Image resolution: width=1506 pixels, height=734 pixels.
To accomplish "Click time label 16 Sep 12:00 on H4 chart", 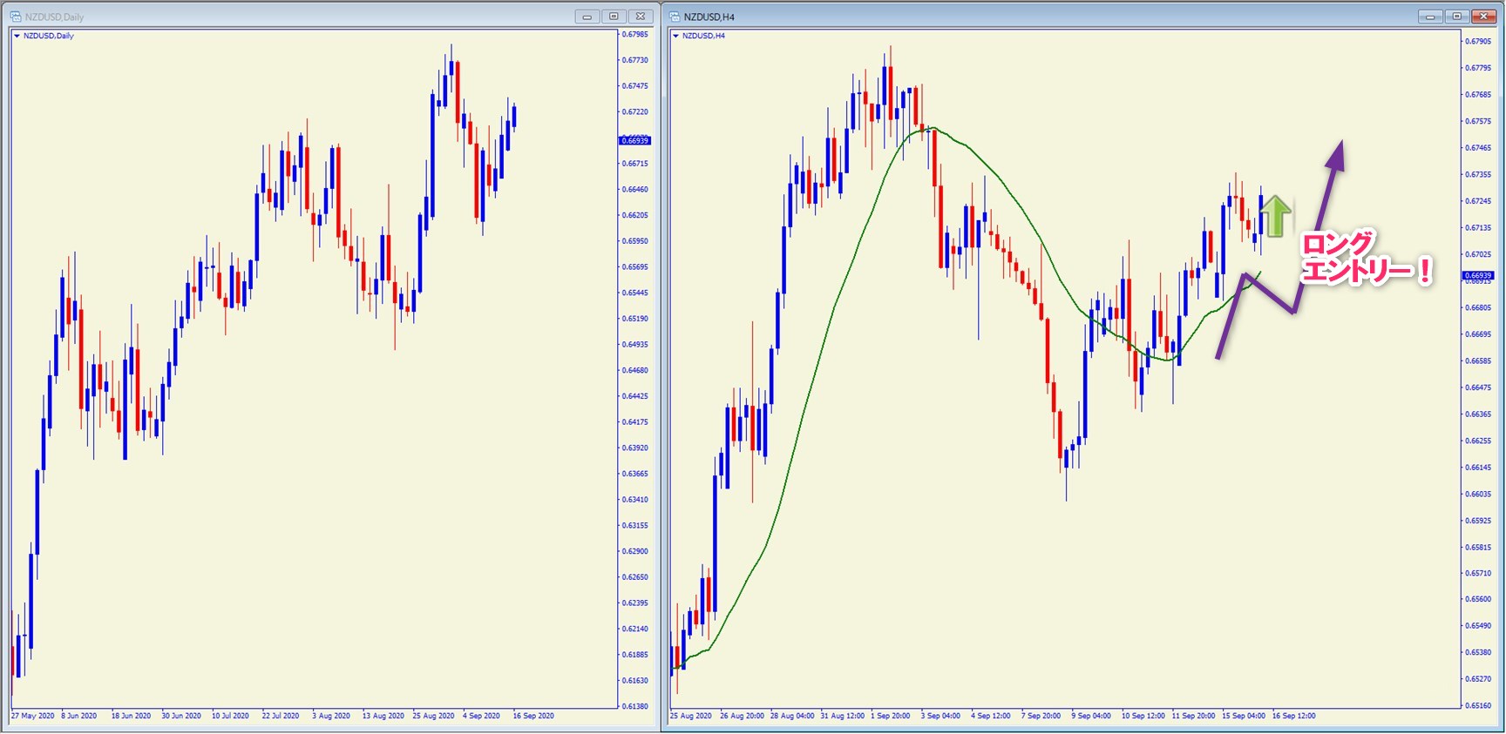I will (1294, 716).
